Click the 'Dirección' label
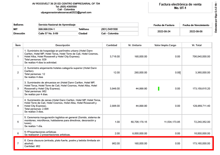The width and height of the screenshot is (220, 155). pyautogui.click(x=19, y=34)
